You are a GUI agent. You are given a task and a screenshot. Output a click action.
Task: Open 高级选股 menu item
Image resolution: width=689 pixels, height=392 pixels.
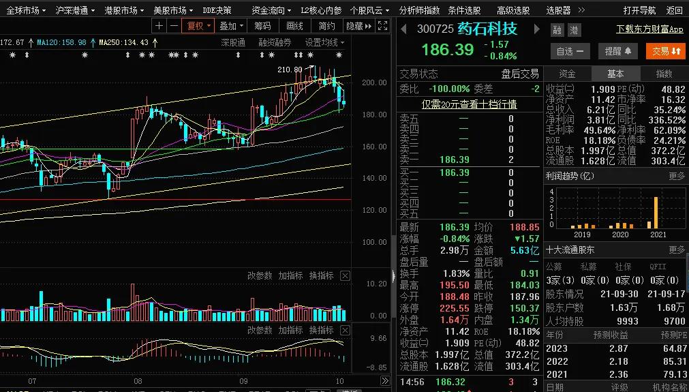pos(513,10)
